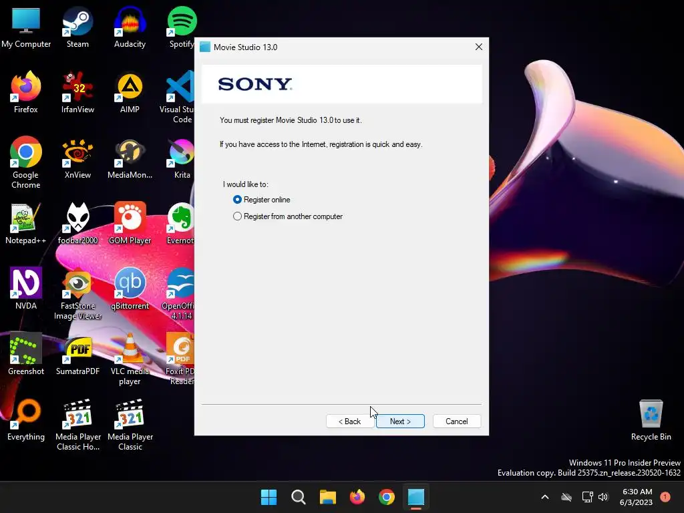The height and width of the screenshot is (513, 684).
Task: Open the foobar2000 desktop shortcut
Action: click(77, 224)
